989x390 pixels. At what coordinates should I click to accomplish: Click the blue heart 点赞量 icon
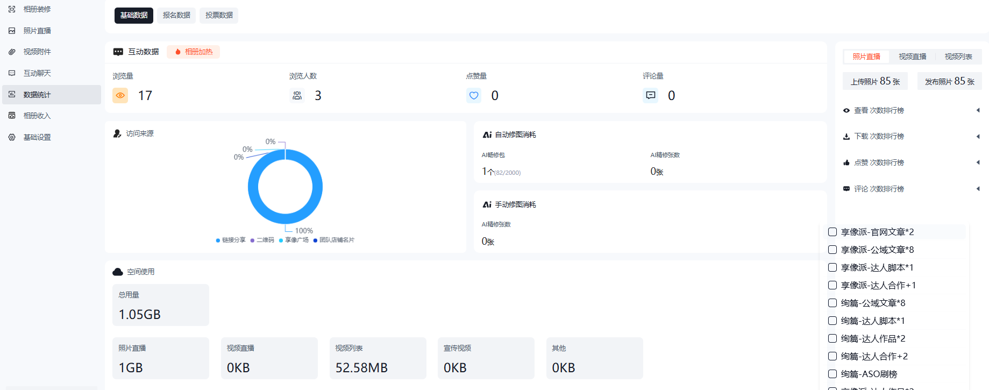click(x=474, y=95)
